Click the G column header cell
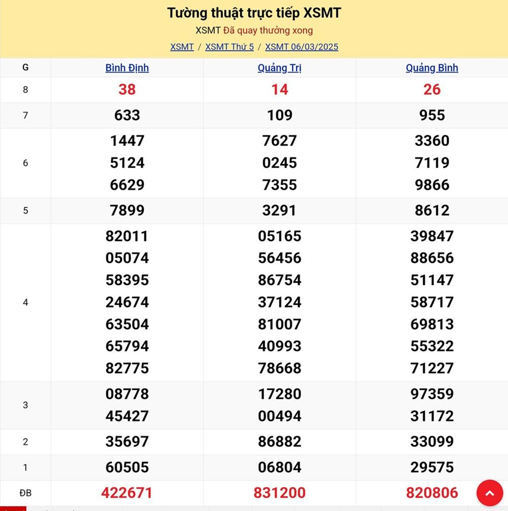Image resolution: width=508 pixels, height=511 pixels. tap(25, 67)
